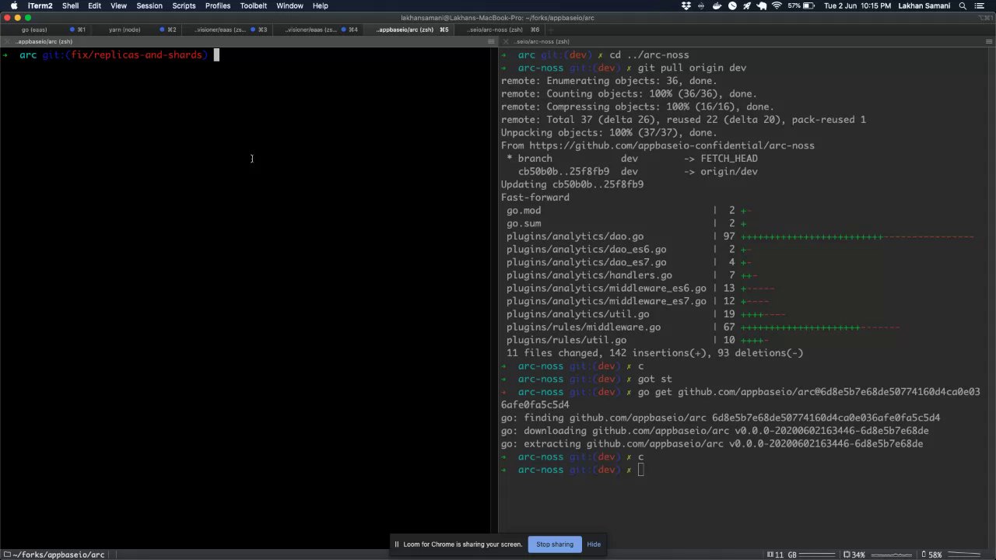996x560 pixels.
Task: Switch to the 'yarn (node)' tab
Action: click(135, 30)
